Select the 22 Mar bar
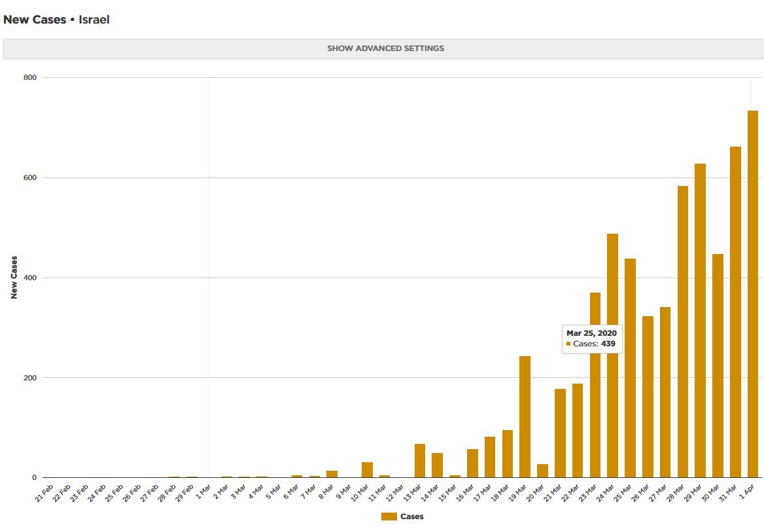764x527 pixels. [578, 431]
